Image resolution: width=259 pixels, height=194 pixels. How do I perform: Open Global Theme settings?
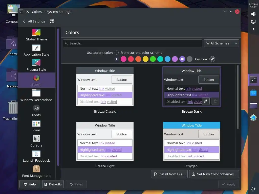(x=36, y=35)
